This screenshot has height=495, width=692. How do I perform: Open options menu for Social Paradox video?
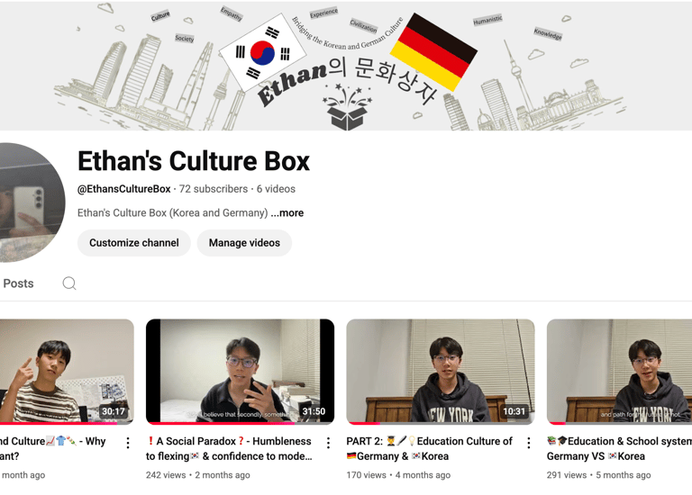[328, 443]
